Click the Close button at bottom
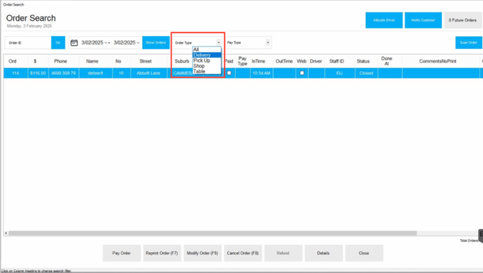The height and width of the screenshot is (273, 483). [364, 254]
